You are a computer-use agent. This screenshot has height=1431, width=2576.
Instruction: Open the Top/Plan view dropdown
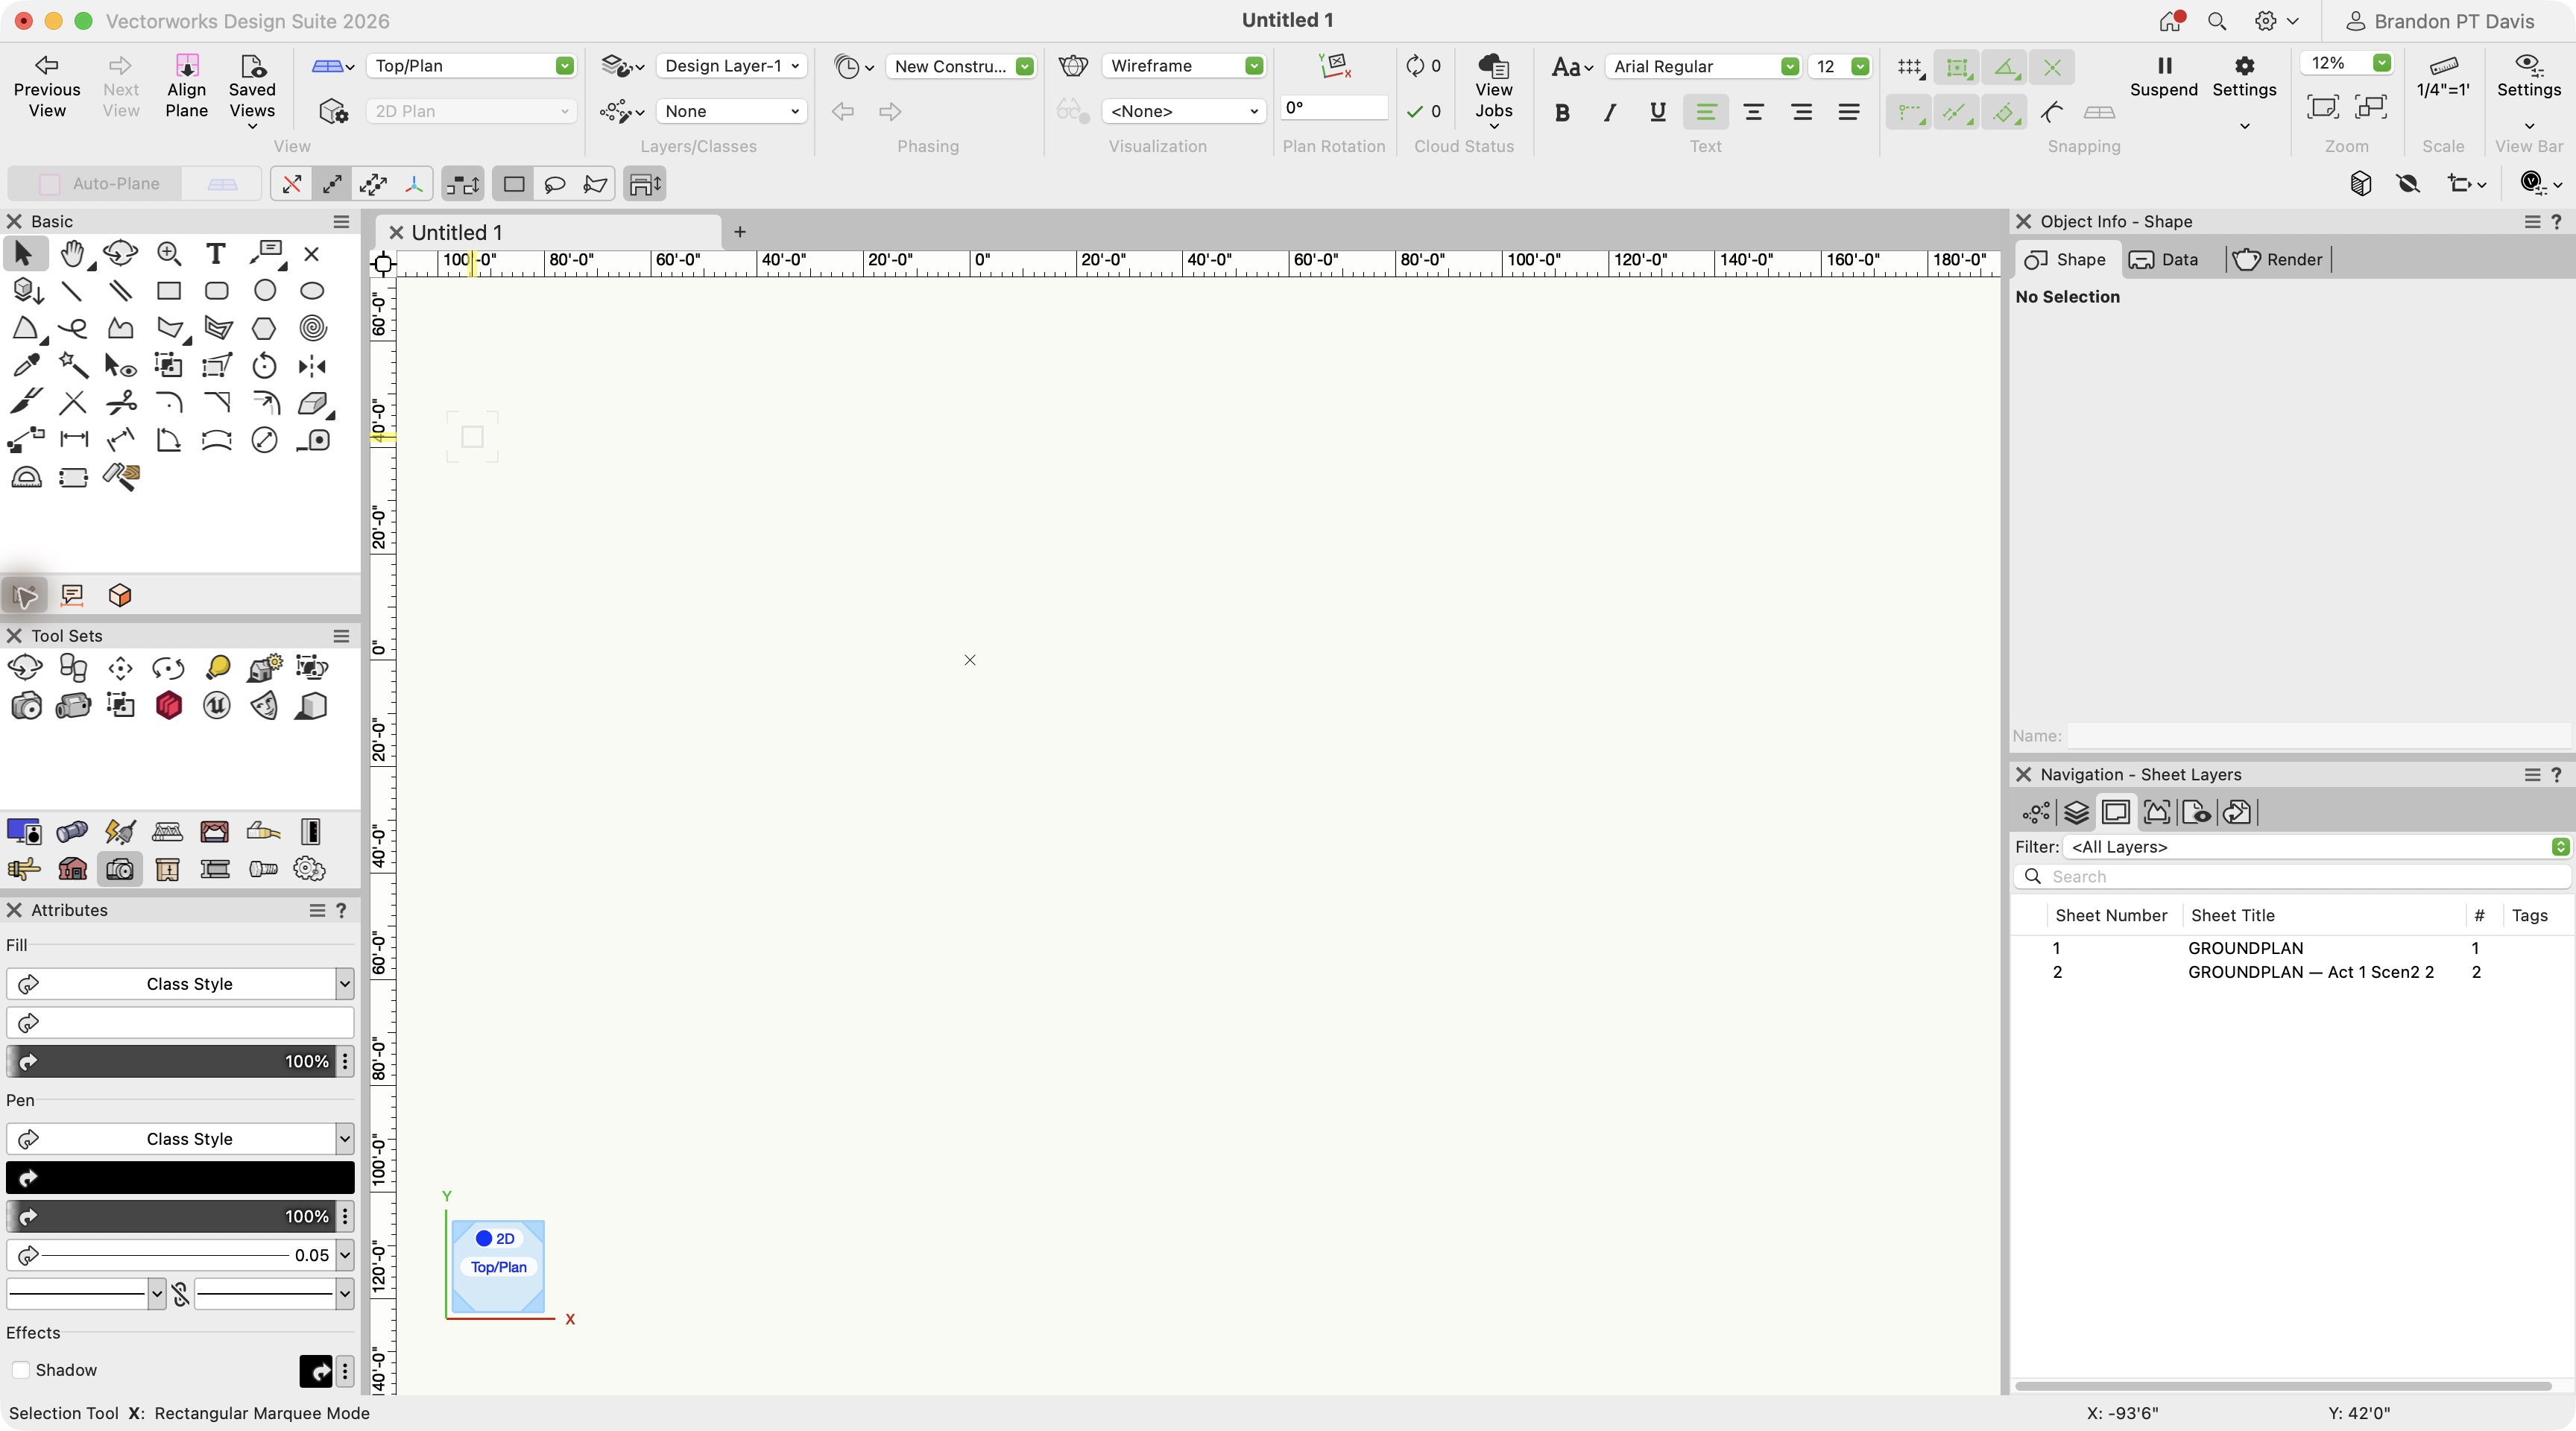tap(470, 66)
